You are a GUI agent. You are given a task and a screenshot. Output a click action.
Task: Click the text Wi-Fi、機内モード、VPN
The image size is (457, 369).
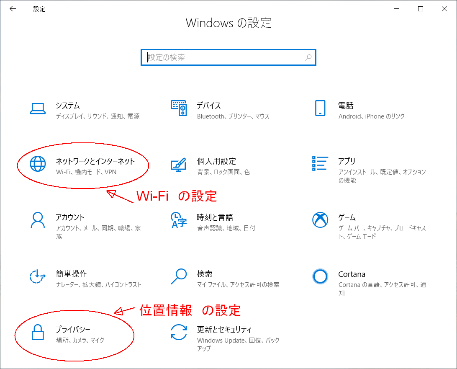(86, 172)
